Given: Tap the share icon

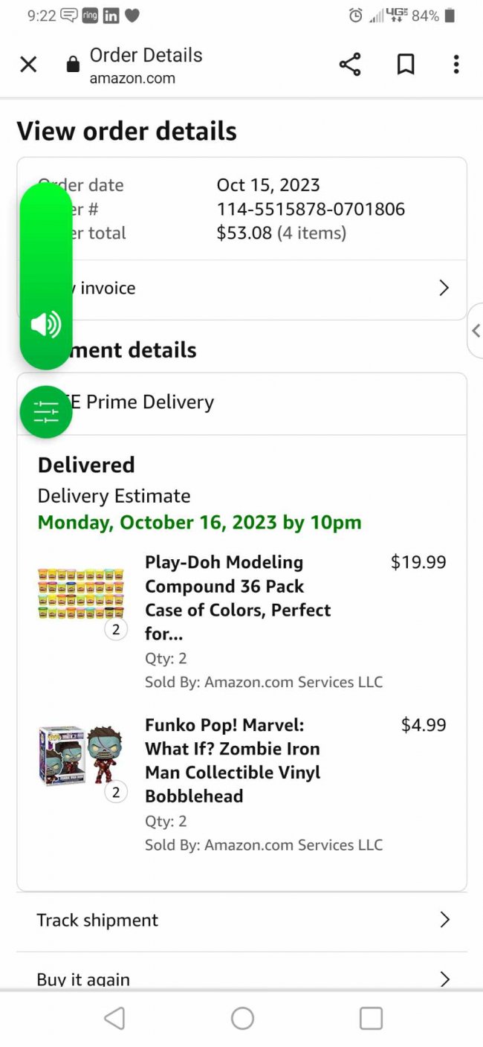Looking at the screenshot, I should (x=350, y=65).
